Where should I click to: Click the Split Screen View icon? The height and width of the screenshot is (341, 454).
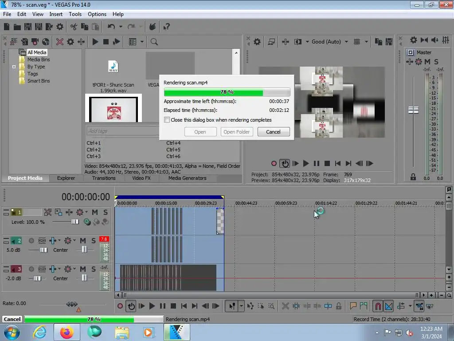(x=298, y=42)
